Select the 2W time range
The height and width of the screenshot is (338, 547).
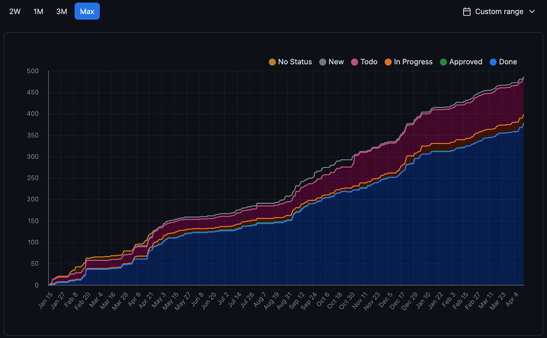(x=15, y=11)
